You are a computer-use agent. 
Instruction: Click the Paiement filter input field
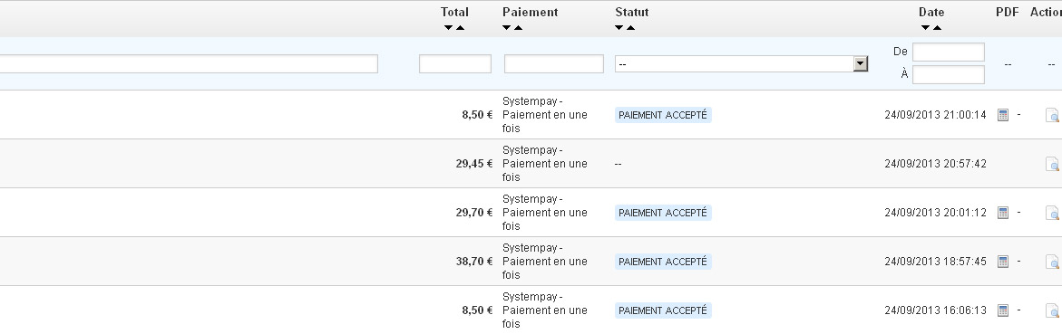(554, 63)
